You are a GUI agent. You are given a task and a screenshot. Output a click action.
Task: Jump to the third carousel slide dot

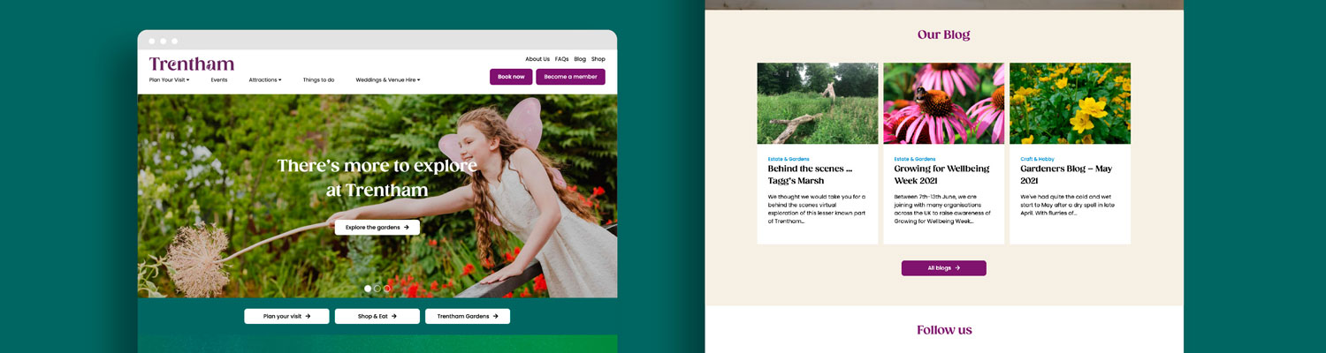(387, 289)
